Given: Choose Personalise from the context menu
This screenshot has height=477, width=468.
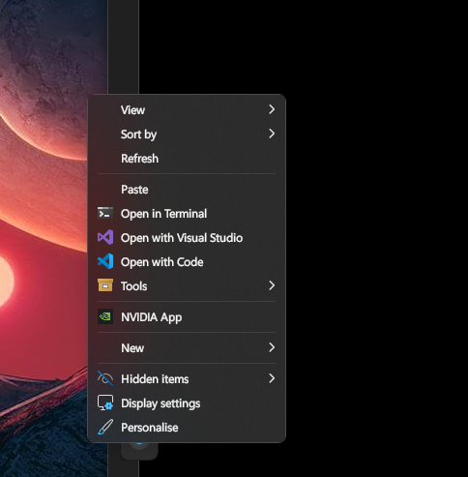Looking at the screenshot, I should (x=187, y=428).
